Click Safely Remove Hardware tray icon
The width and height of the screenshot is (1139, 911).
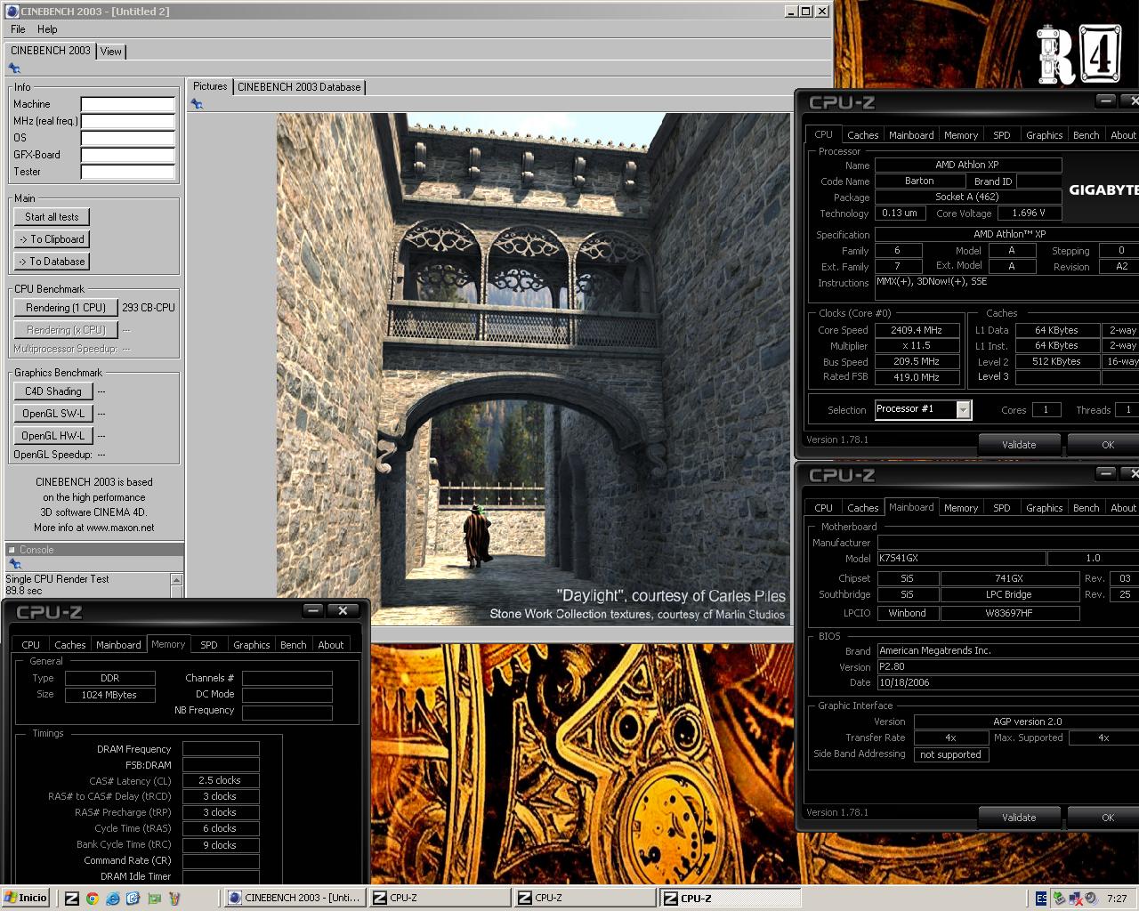[x=1060, y=899]
